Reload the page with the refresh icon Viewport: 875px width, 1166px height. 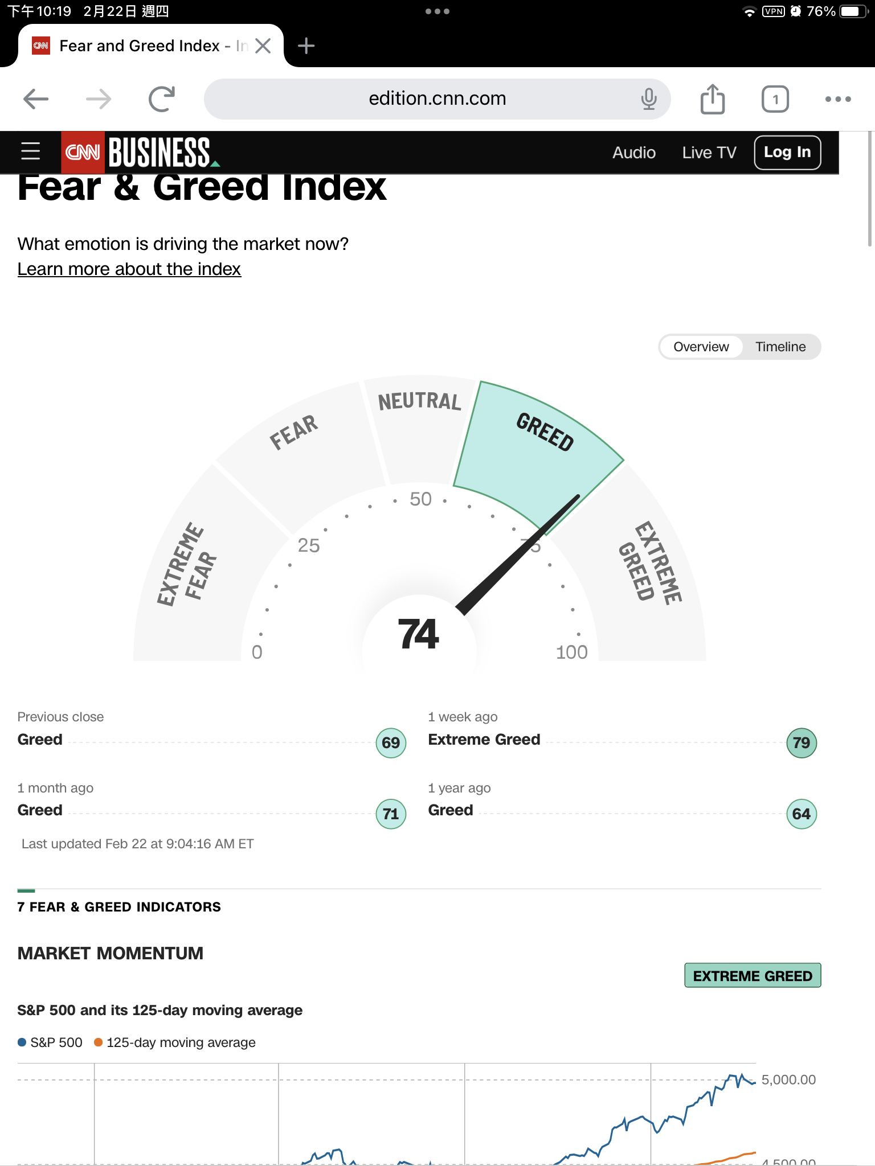(162, 99)
